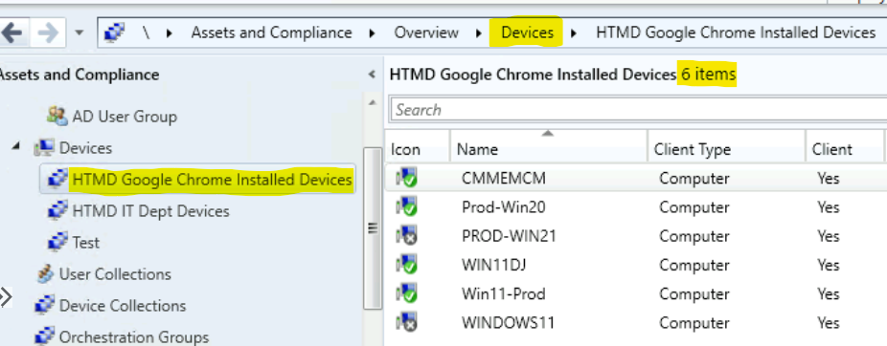Select WIN11DJ device name
Image resolution: width=887 pixels, height=346 pixels.
tap(494, 265)
